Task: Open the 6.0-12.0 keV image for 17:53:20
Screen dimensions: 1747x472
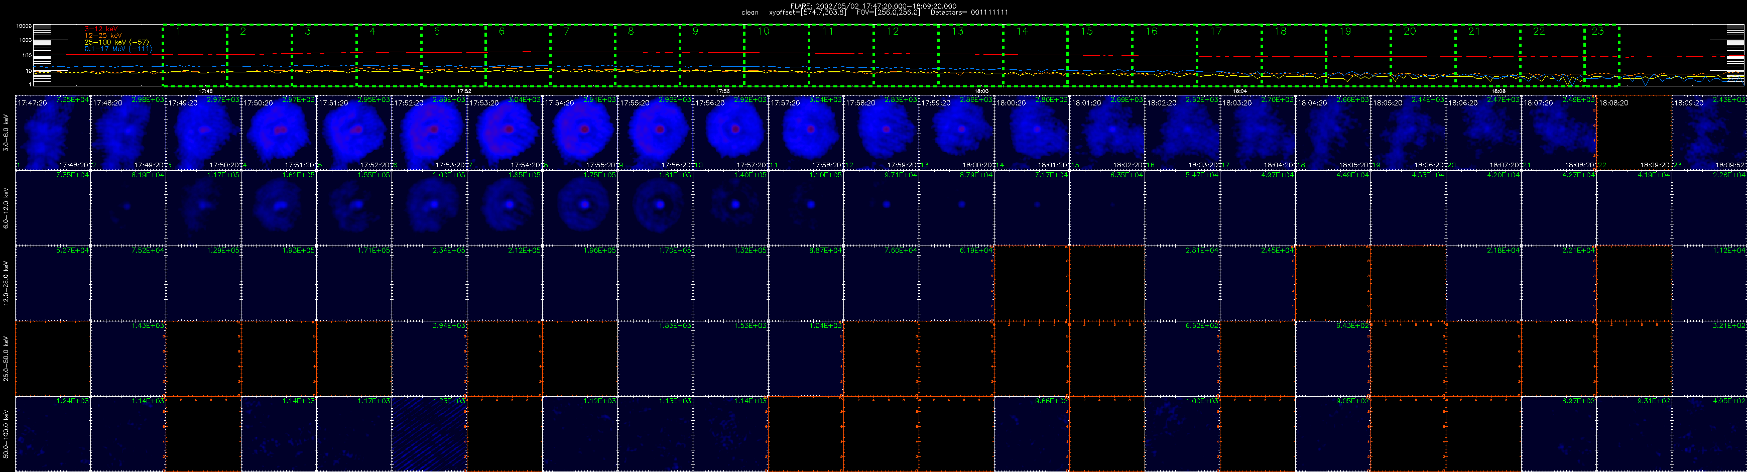Action: coord(505,207)
